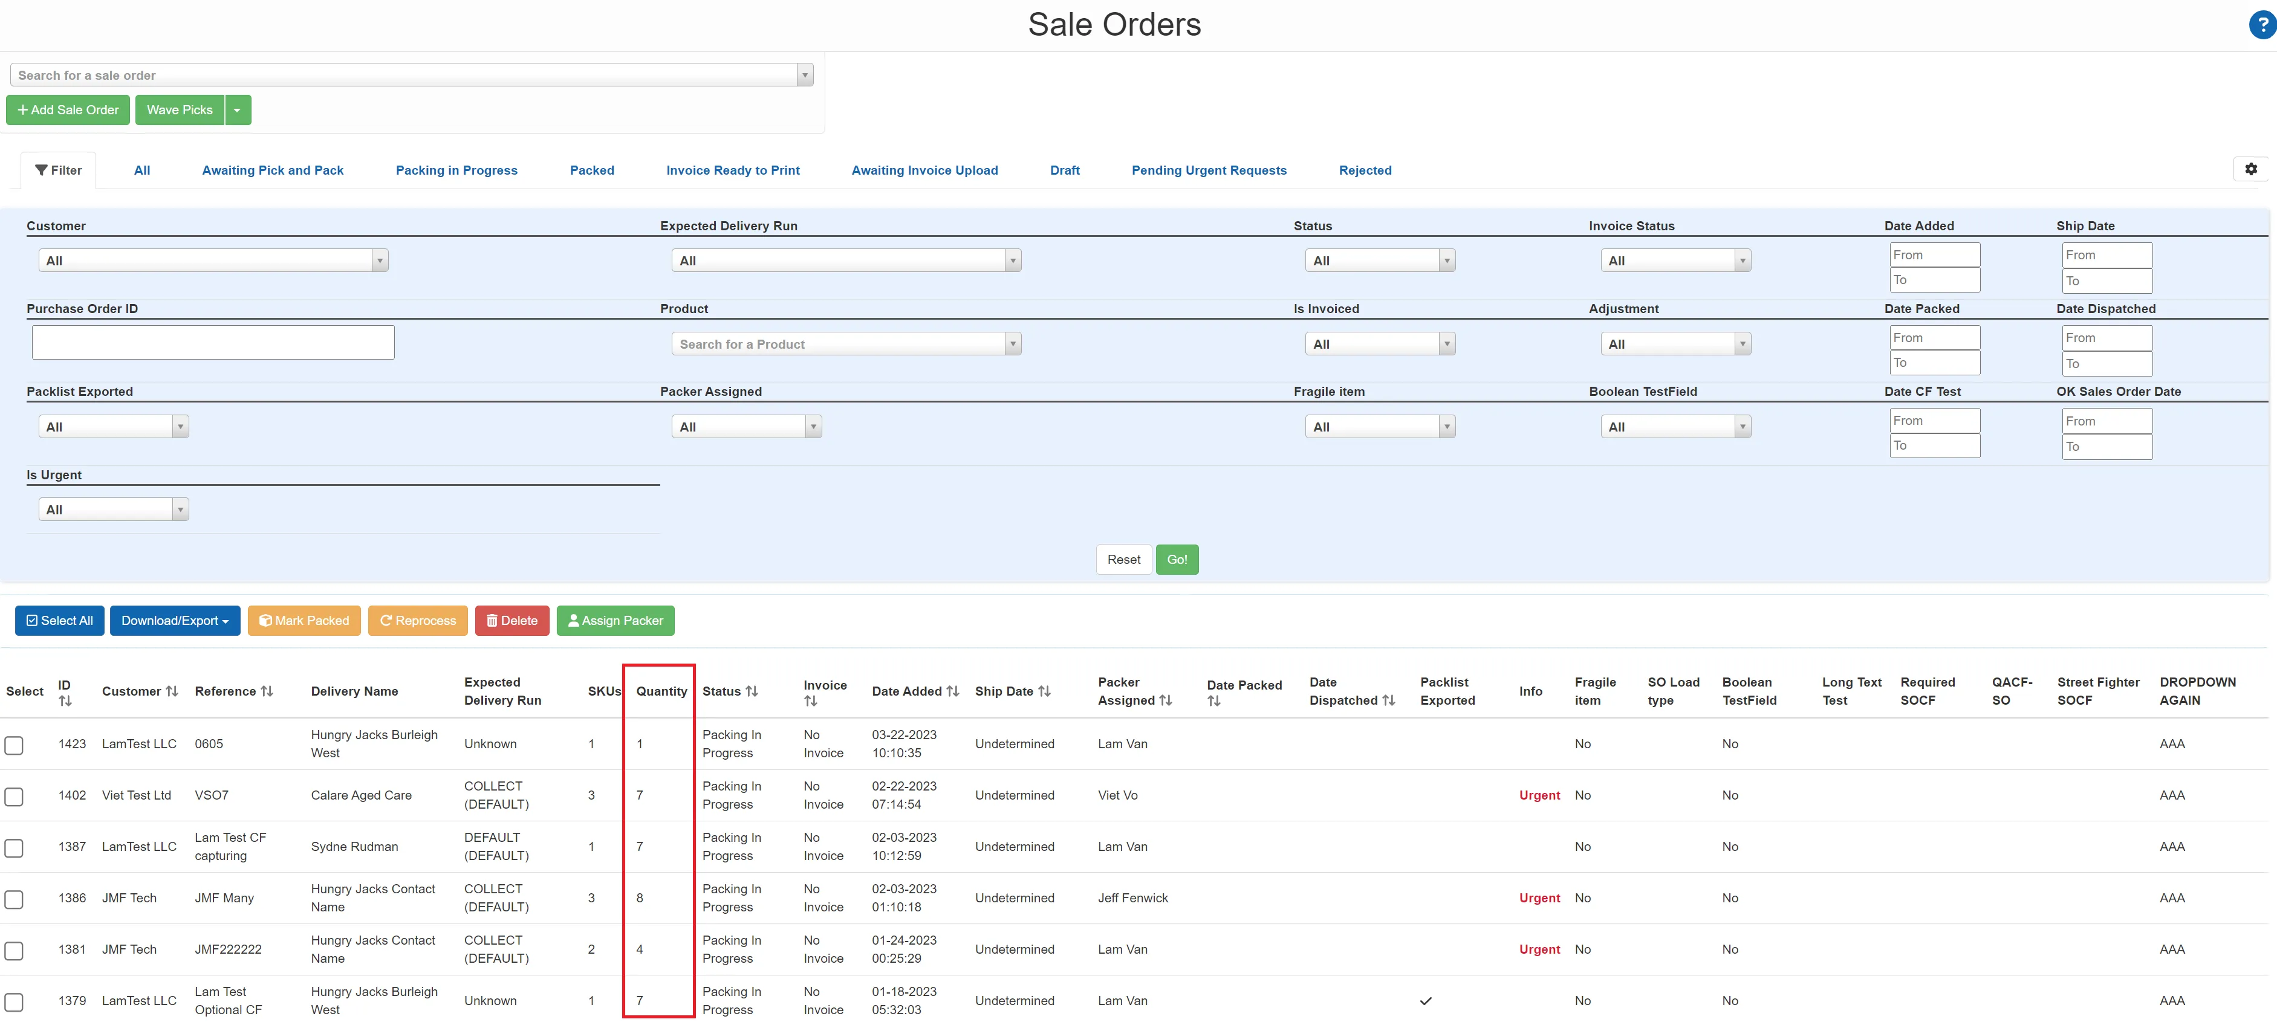Open Awaiting Invoice Upload tab
Screen dimensions: 2277x1025
924,170
